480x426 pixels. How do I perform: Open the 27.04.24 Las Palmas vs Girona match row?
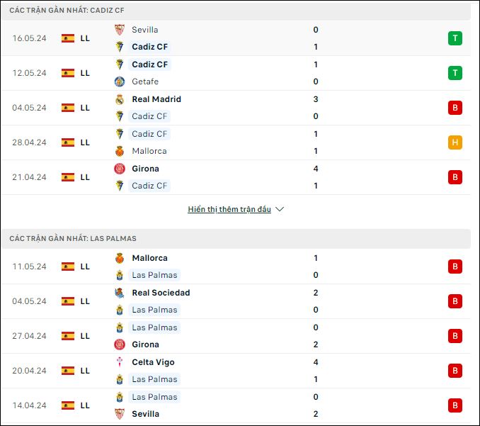pyautogui.click(x=236, y=336)
